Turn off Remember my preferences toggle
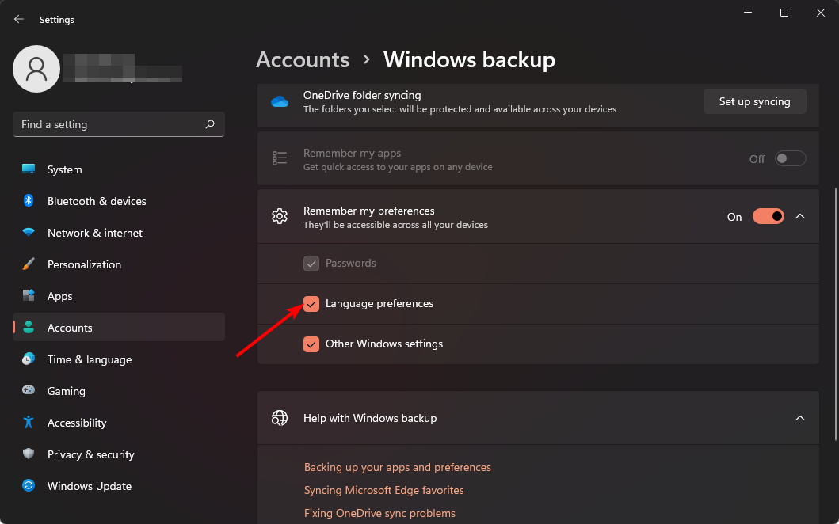The image size is (839, 524). point(768,216)
